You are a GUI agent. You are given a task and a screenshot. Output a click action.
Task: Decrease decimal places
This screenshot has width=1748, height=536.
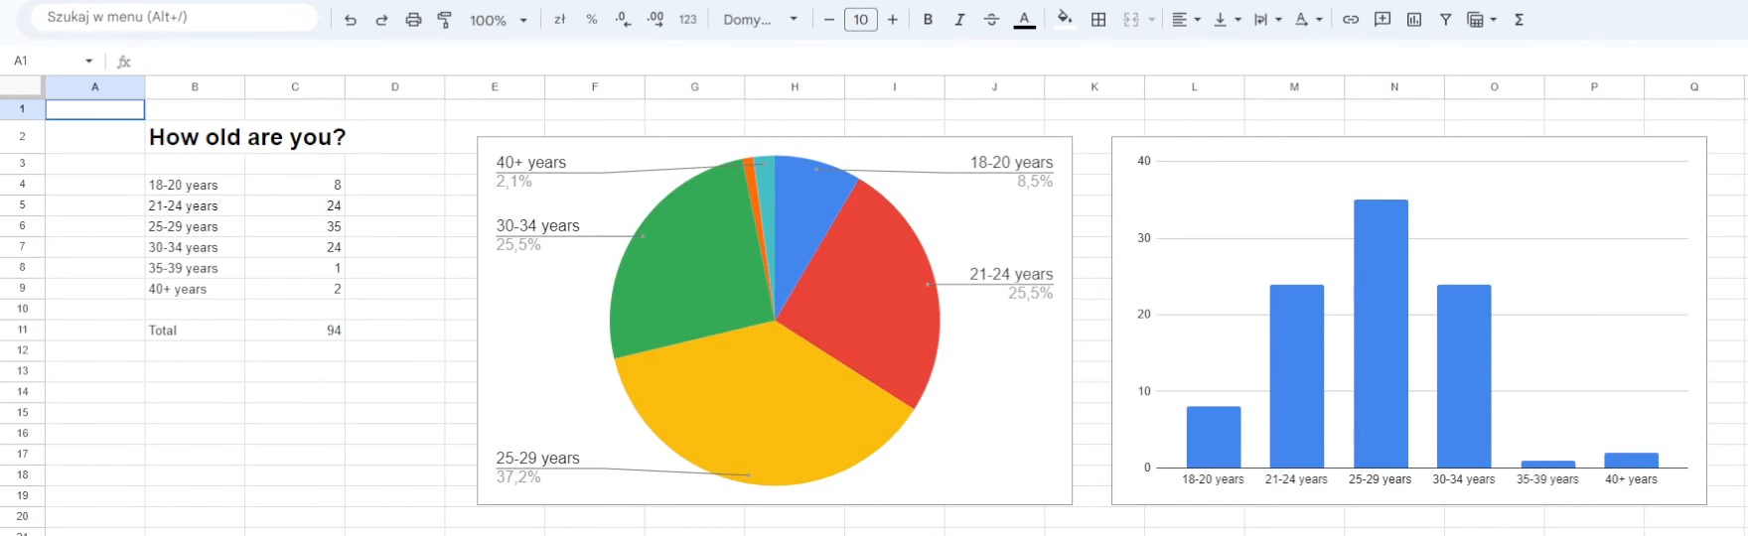(623, 20)
